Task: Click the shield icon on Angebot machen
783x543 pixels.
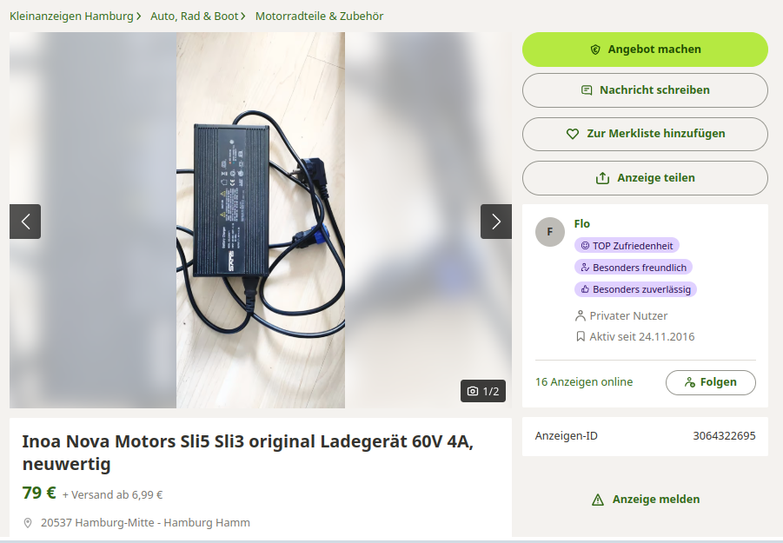Action: coord(595,50)
